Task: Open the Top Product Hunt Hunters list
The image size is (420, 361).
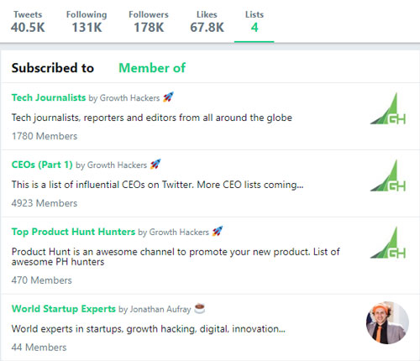Action: tap(73, 232)
